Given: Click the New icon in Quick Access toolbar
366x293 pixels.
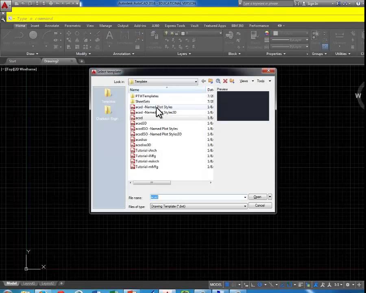Looking at the screenshot, I should 16,3.
